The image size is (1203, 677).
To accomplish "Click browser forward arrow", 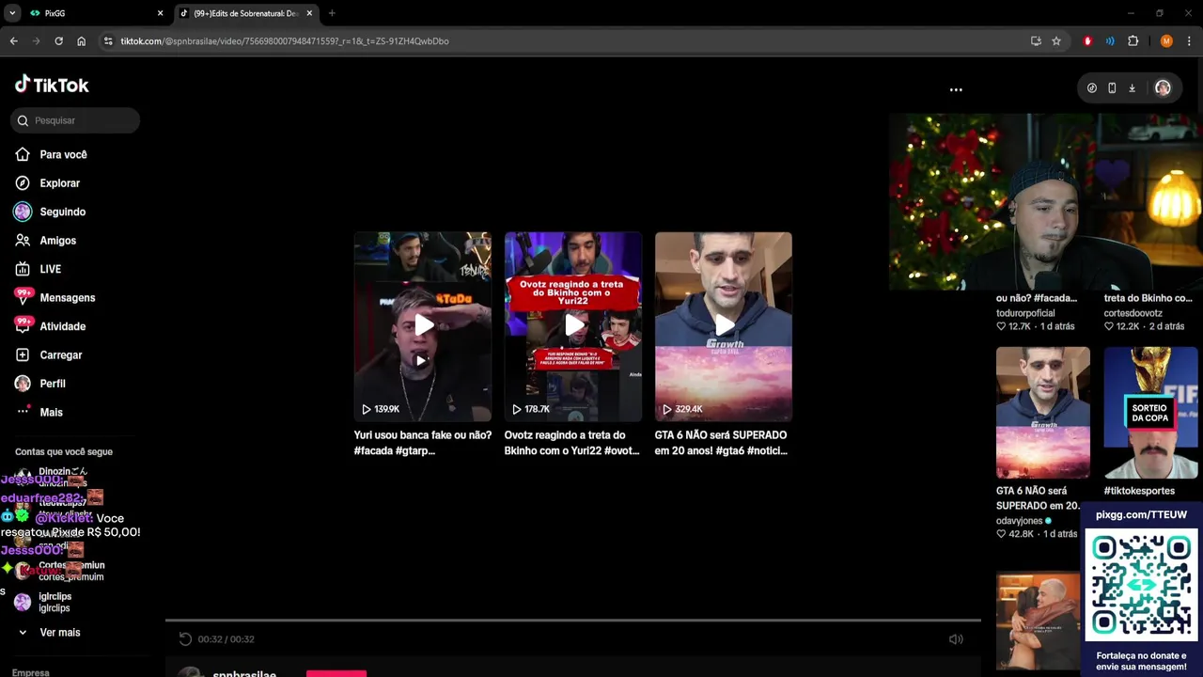I will click(36, 41).
